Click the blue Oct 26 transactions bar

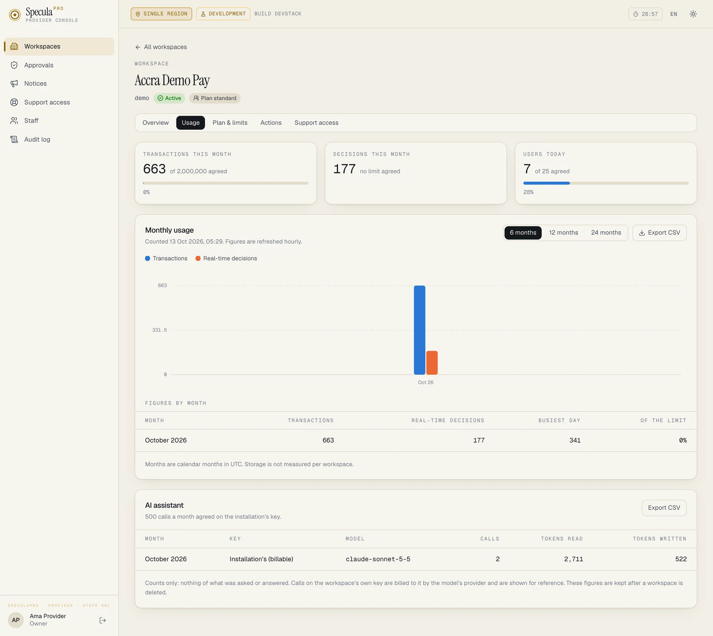pyautogui.click(x=419, y=330)
